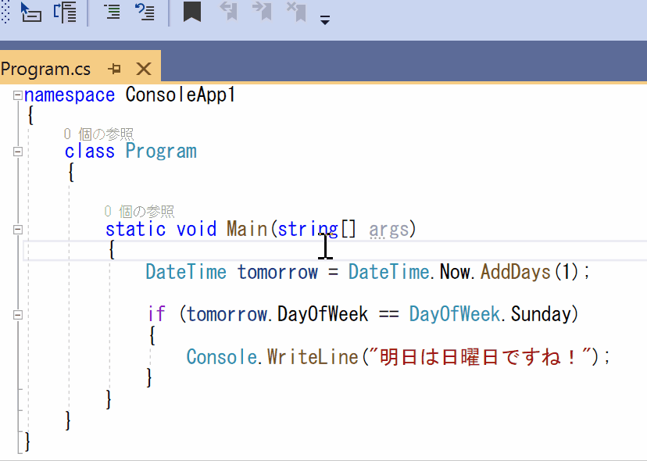647x461 pixels.
Task: Click the args parameter
Action: (389, 230)
